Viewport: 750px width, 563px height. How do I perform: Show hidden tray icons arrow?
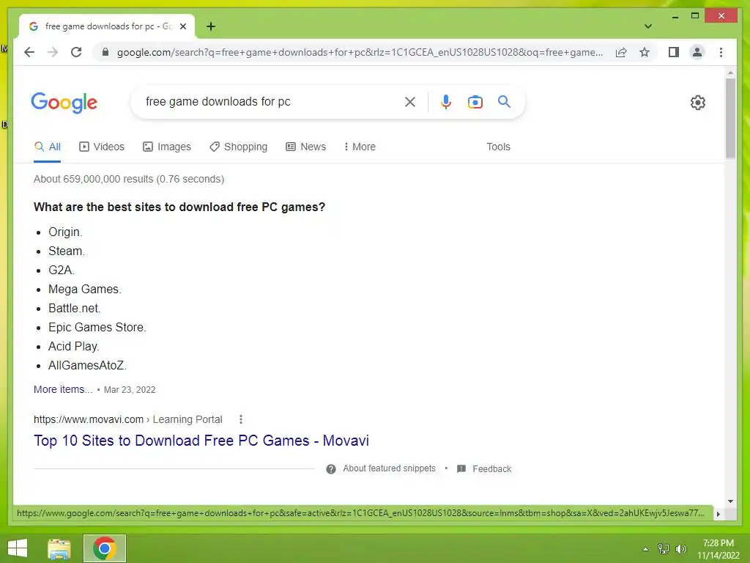pyautogui.click(x=646, y=549)
